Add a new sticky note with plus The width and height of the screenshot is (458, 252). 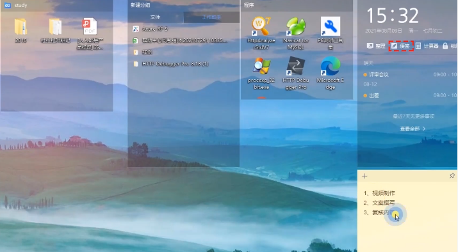pyautogui.click(x=364, y=176)
